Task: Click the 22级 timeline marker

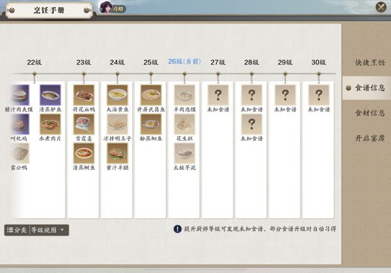Action: pyautogui.click(x=35, y=74)
